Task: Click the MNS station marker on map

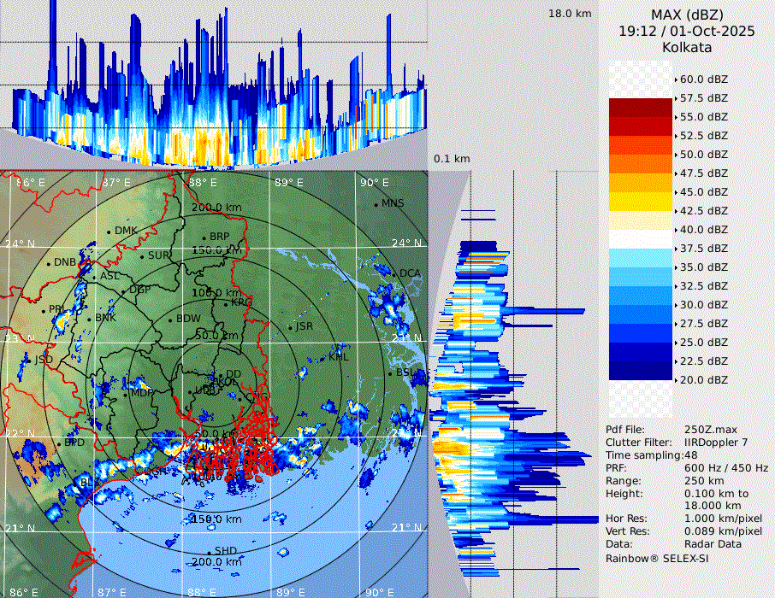Action: pyautogui.click(x=376, y=204)
